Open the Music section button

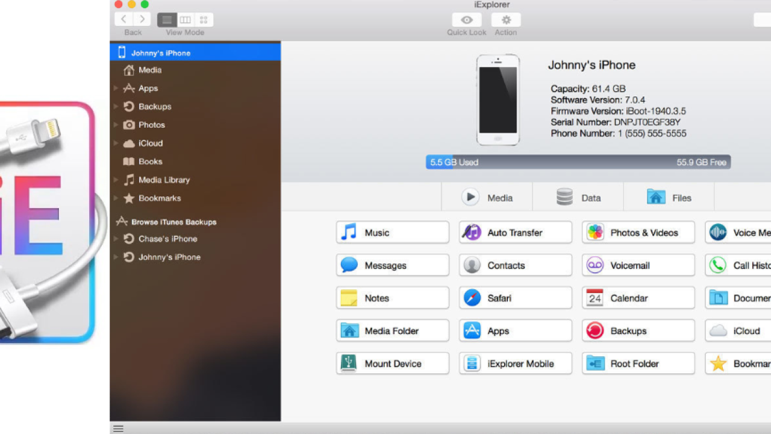[392, 233]
